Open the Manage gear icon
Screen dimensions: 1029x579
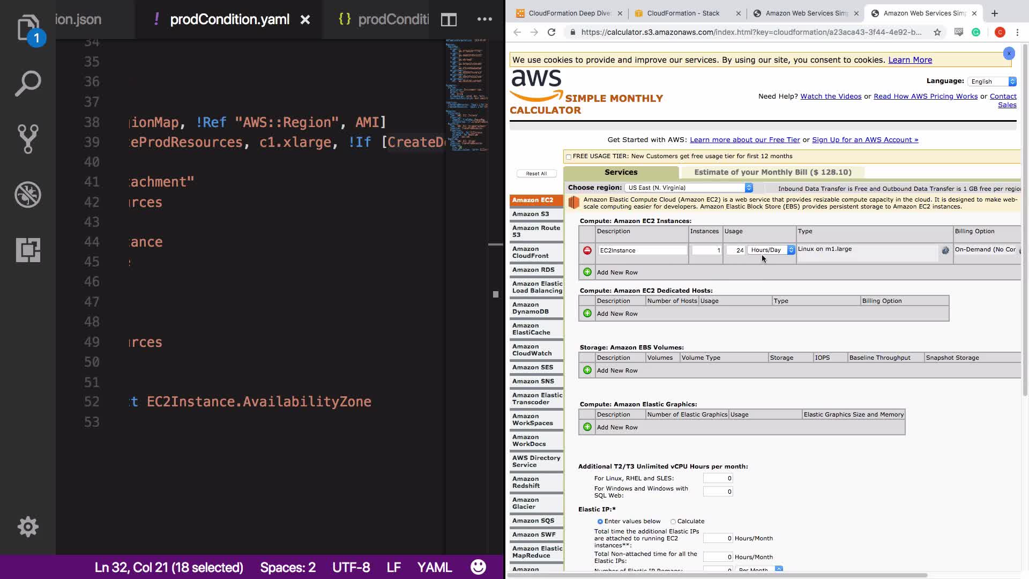coord(28,527)
